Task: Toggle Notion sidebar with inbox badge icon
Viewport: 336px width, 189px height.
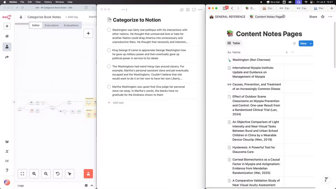Action: point(225,8)
